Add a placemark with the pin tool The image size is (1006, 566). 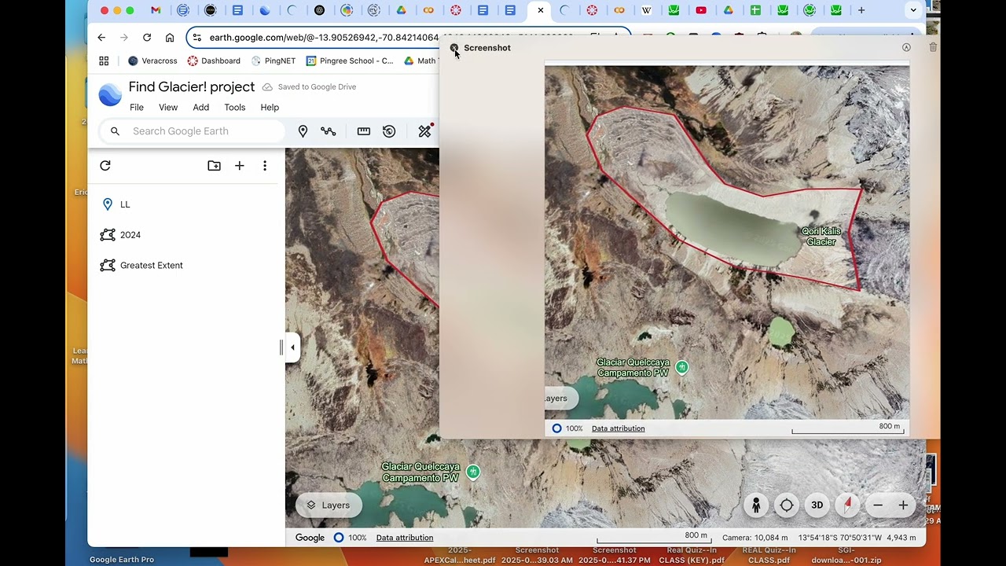(x=303, y=131)
